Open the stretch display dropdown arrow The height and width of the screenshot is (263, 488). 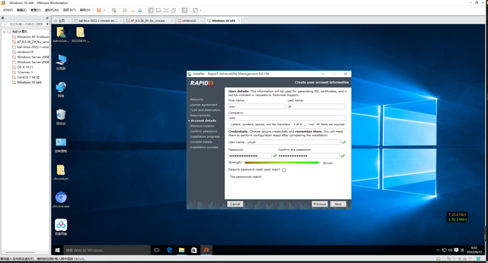pyautogui.click(x=201, y=10)
